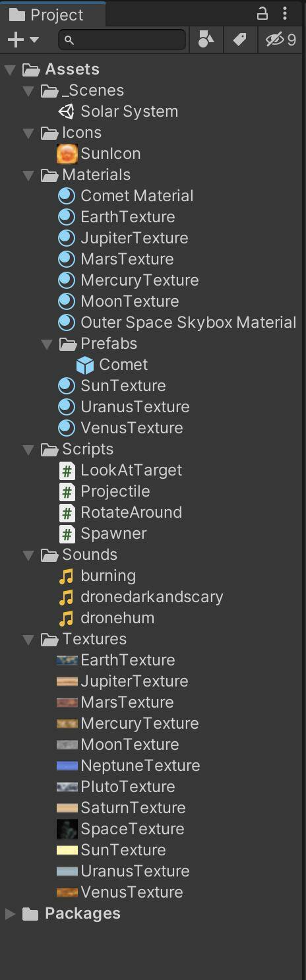Click the Search by Type icon
Viewport: 306px width, 980px height.
point(206,40)
